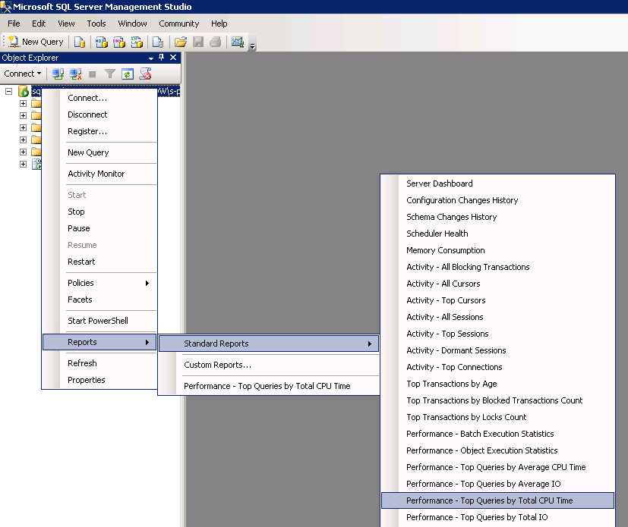628x527 pixels.
Task: Click the script icon with red X
Action: point(145,74)
